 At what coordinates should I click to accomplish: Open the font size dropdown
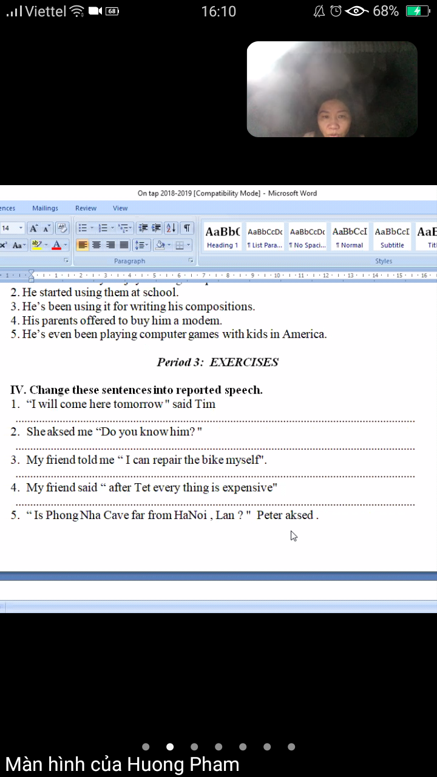click(21, 228)
